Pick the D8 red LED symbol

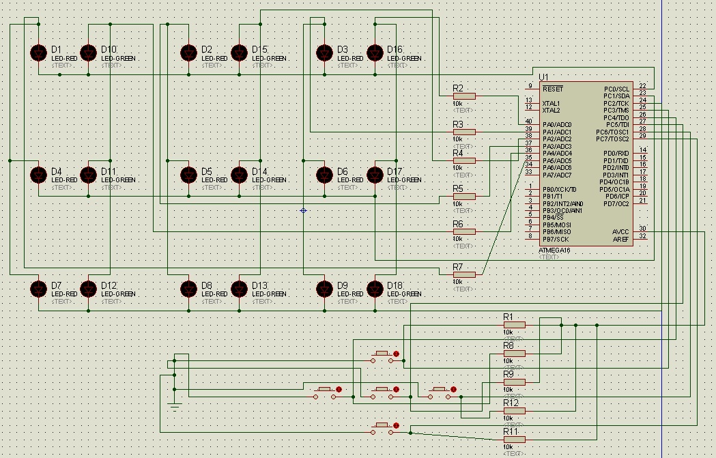click(188, 289)
